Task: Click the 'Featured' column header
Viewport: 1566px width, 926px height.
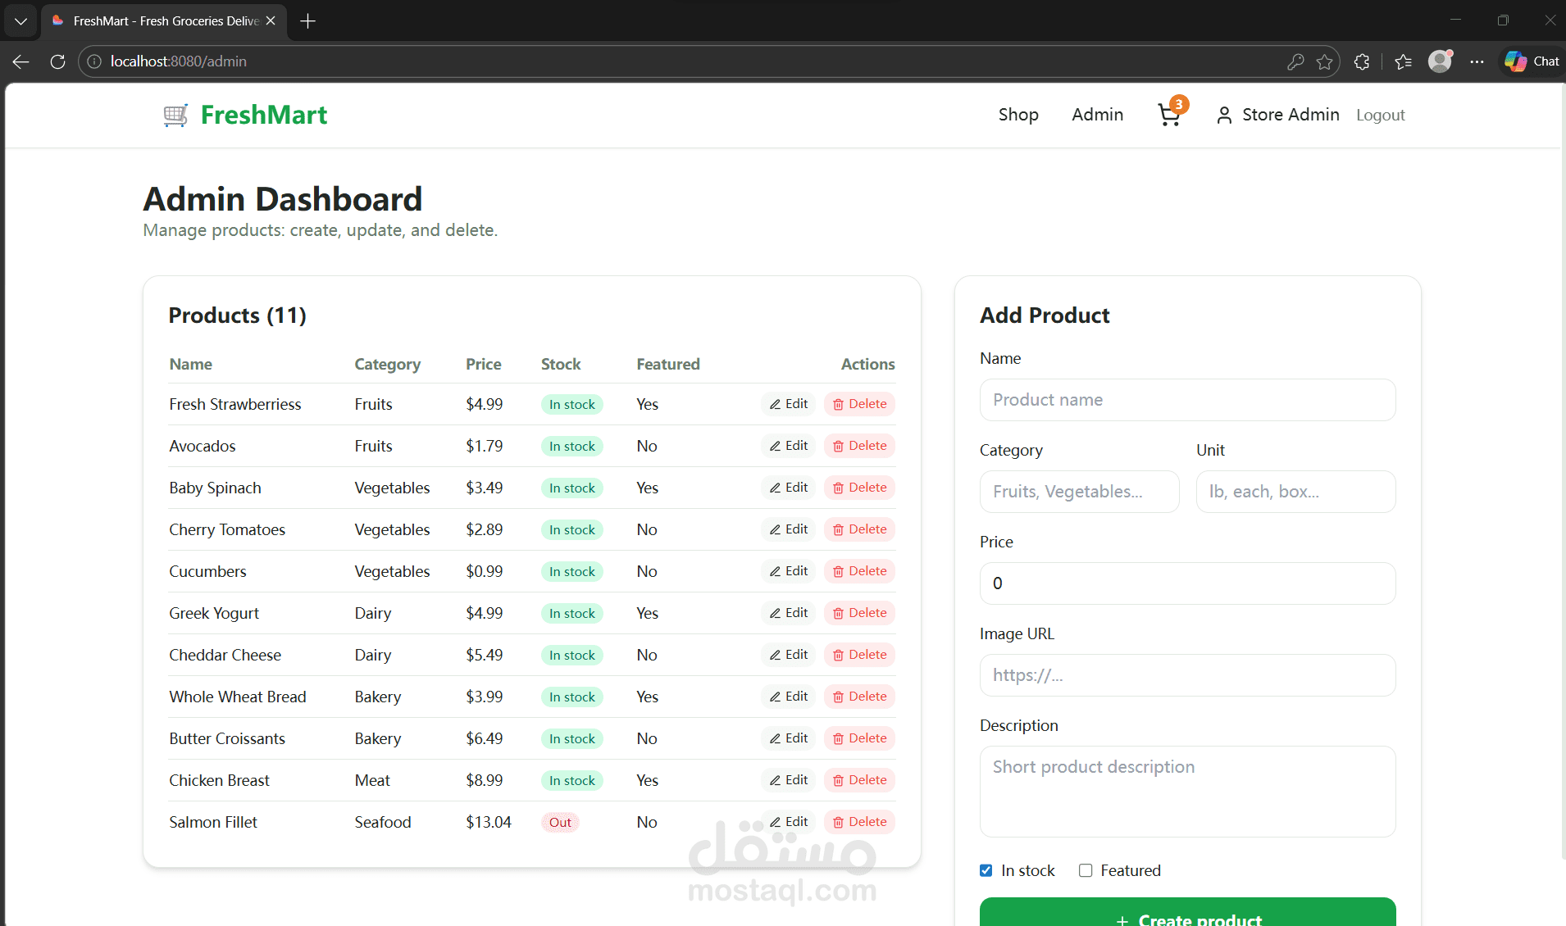Action: pos(668,364)
